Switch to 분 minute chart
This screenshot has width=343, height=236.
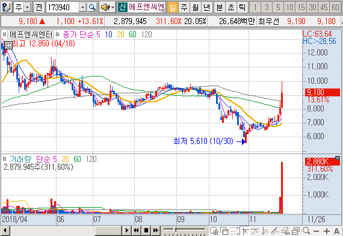(220, 7)
